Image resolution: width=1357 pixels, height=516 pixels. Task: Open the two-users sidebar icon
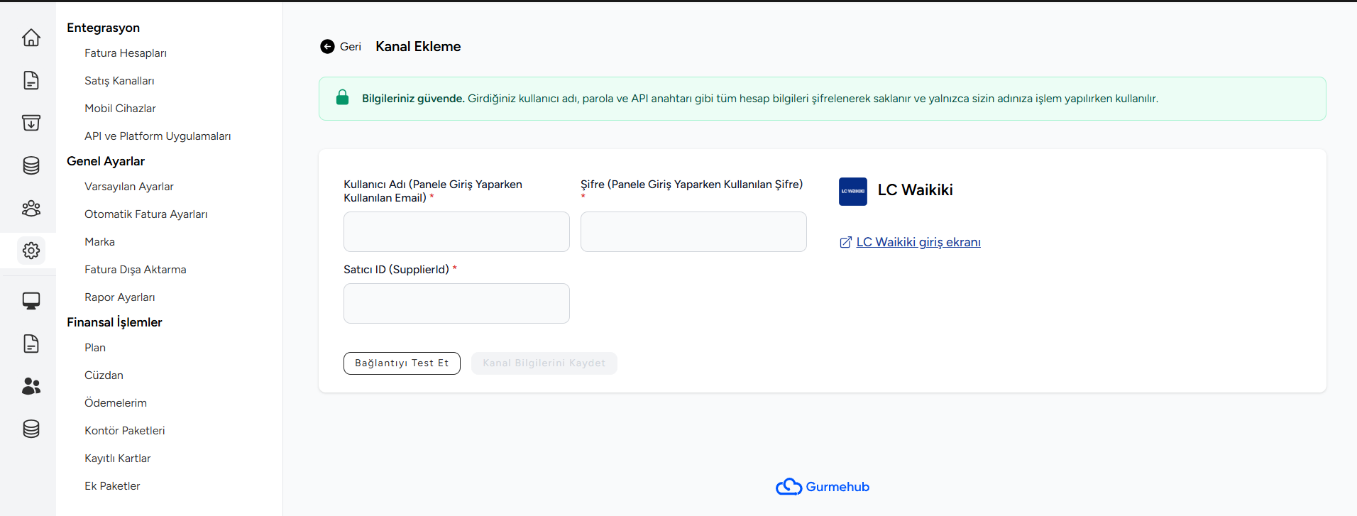31,386
